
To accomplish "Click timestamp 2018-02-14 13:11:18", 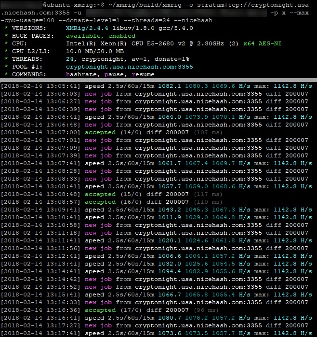I will click(x=40, y=233).
